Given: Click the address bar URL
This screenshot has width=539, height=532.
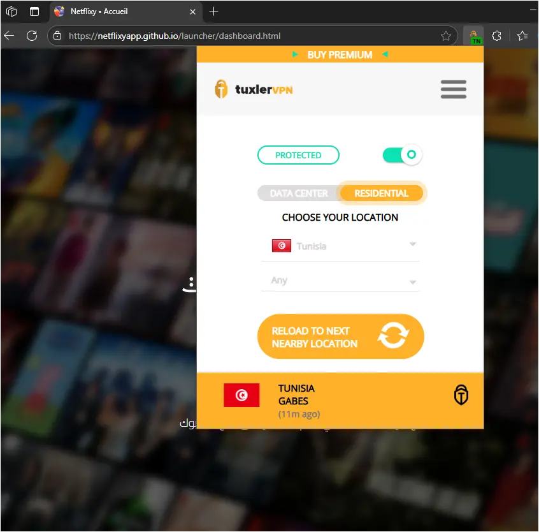Looking at the screenshot, I should (175, 36).
